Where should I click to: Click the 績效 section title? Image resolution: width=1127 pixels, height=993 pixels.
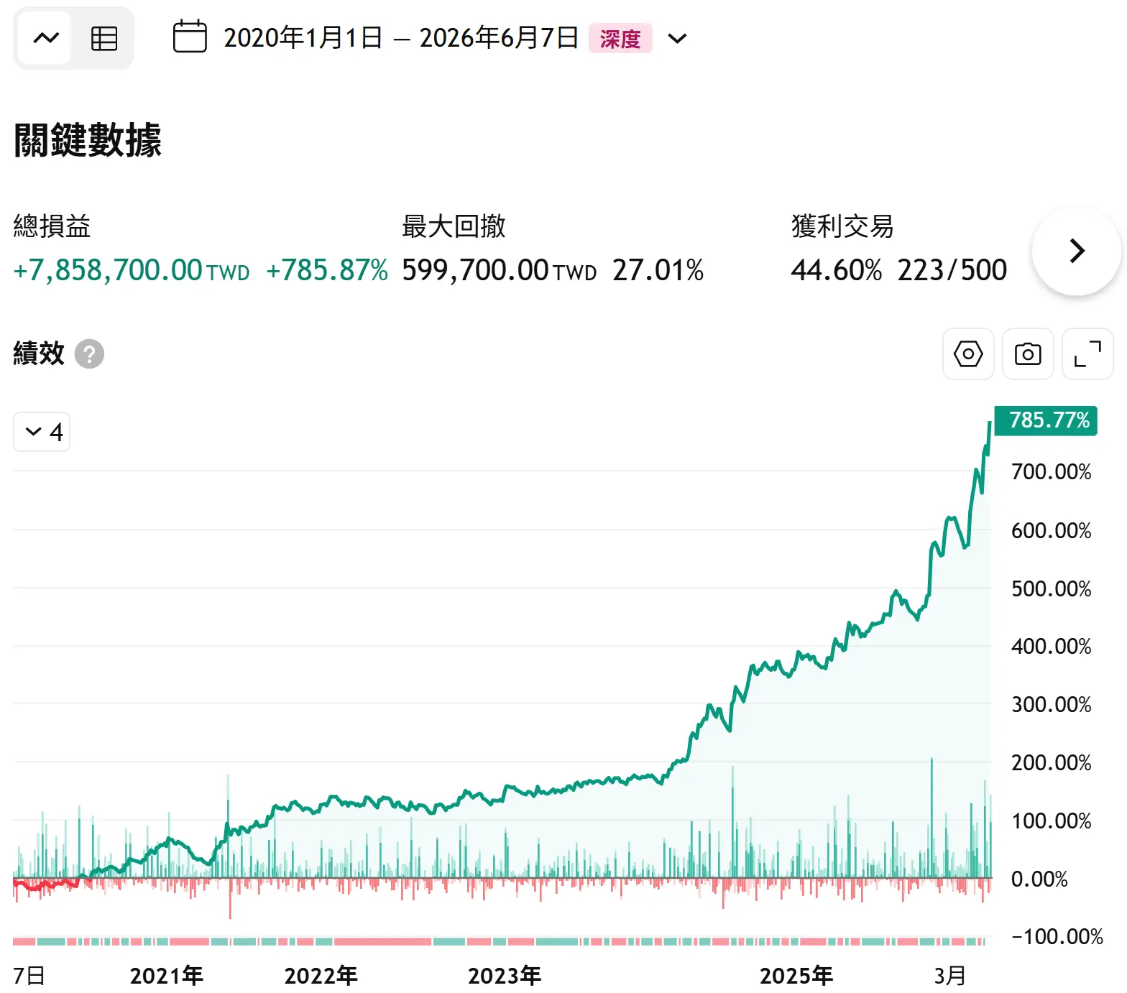pos(39,354)
